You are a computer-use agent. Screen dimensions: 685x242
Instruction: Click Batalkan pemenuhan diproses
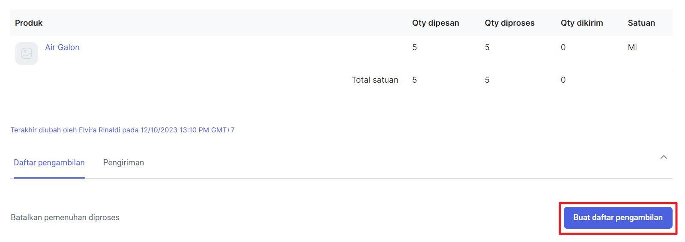click(x=65, y=218)
